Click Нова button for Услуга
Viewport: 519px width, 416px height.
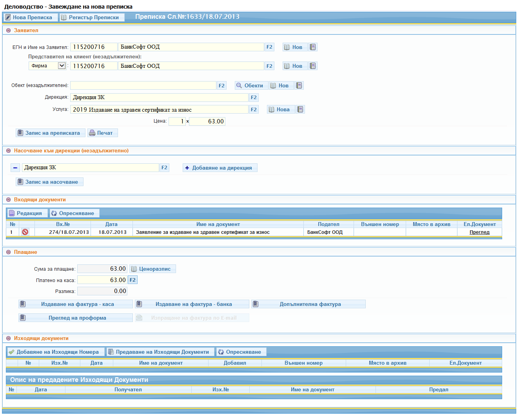tap(281, 110)
